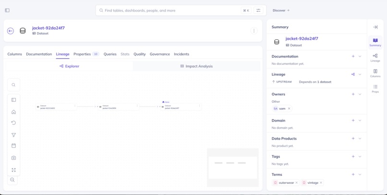Image resolution: width=387 pixels, height=195 pixels.
Task: Remove the outerwear term via its x
Action: (296, 183)
